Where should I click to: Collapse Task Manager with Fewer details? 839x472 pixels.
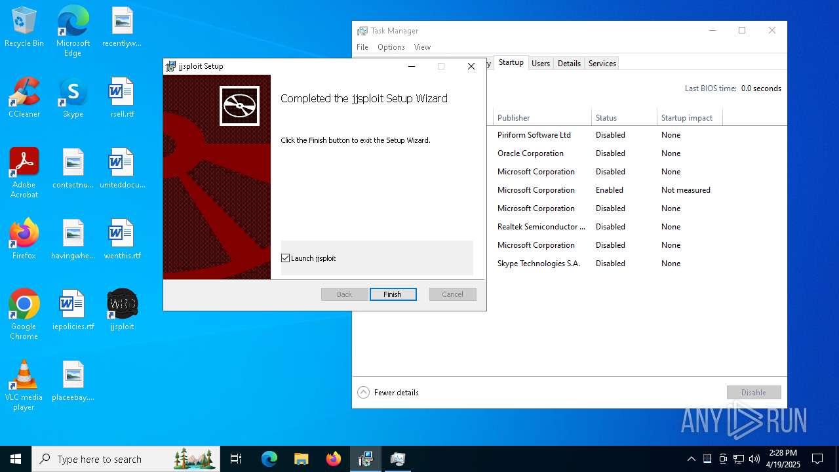[x=388, y=392]
